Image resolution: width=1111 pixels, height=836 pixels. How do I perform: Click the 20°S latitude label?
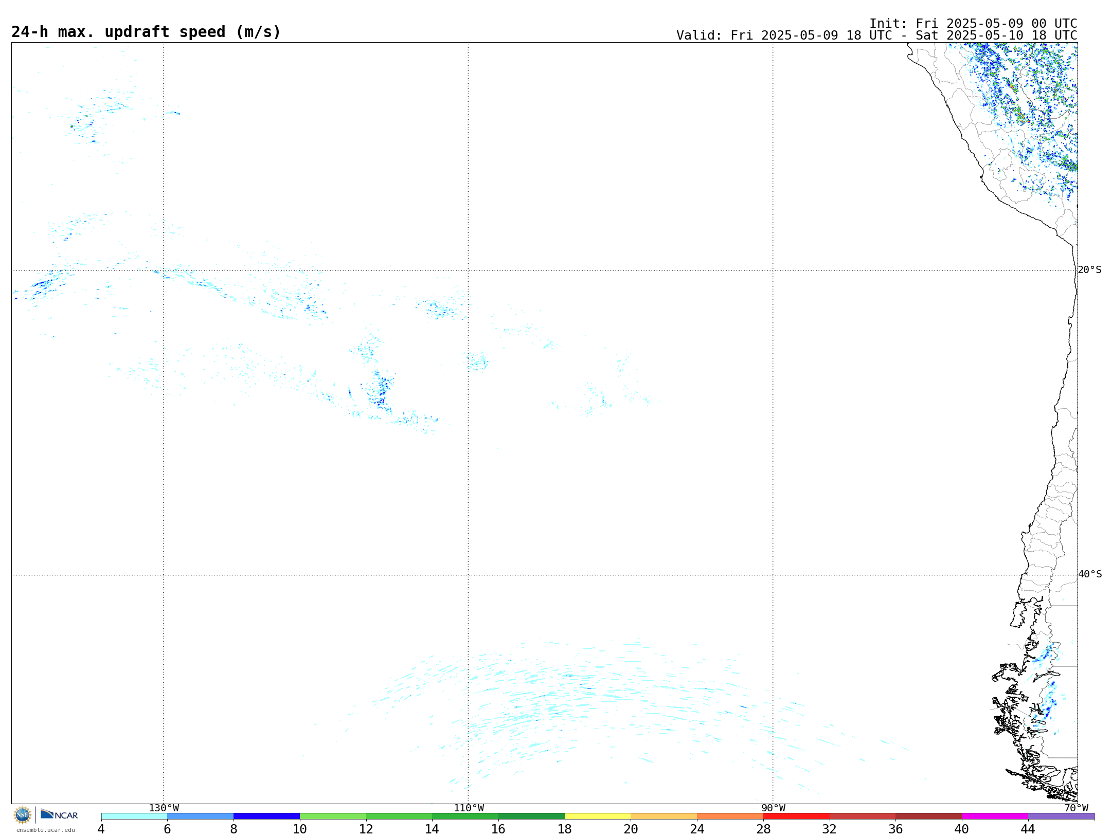[x=1090, y=270]
